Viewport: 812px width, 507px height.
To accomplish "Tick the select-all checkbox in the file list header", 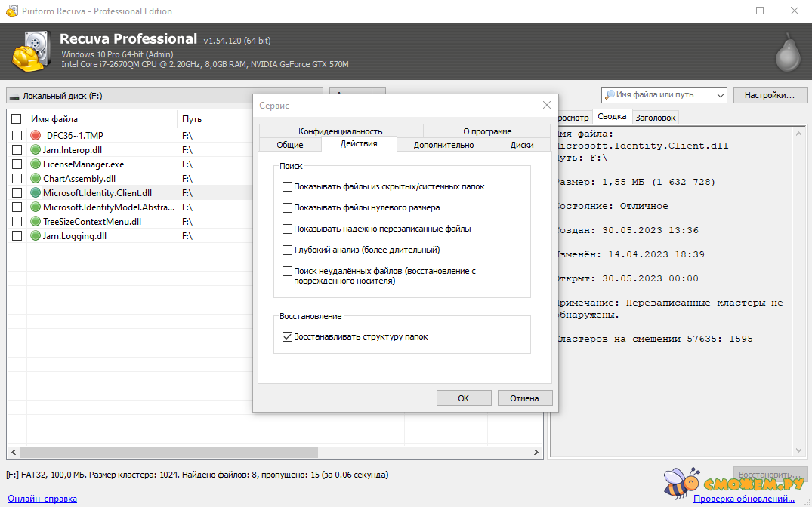I will [17, 119].
